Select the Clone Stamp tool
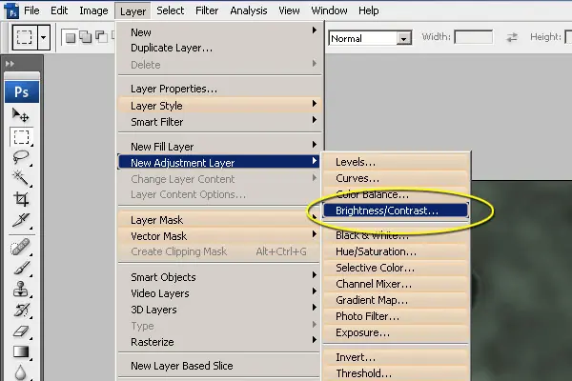Screen dimensions: 572x381 [21, 289]
